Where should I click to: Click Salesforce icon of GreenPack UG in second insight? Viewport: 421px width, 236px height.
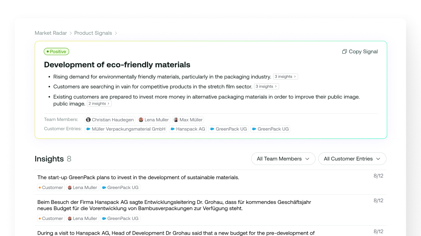[104, 218]
